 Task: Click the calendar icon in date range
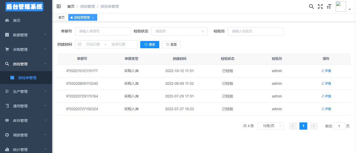(x=80, y=44)
